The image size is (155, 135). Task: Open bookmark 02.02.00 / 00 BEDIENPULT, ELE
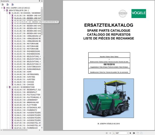coord(27,90)
